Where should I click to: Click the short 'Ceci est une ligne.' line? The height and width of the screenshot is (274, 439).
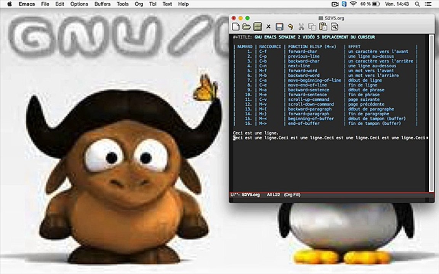point(256,133)
